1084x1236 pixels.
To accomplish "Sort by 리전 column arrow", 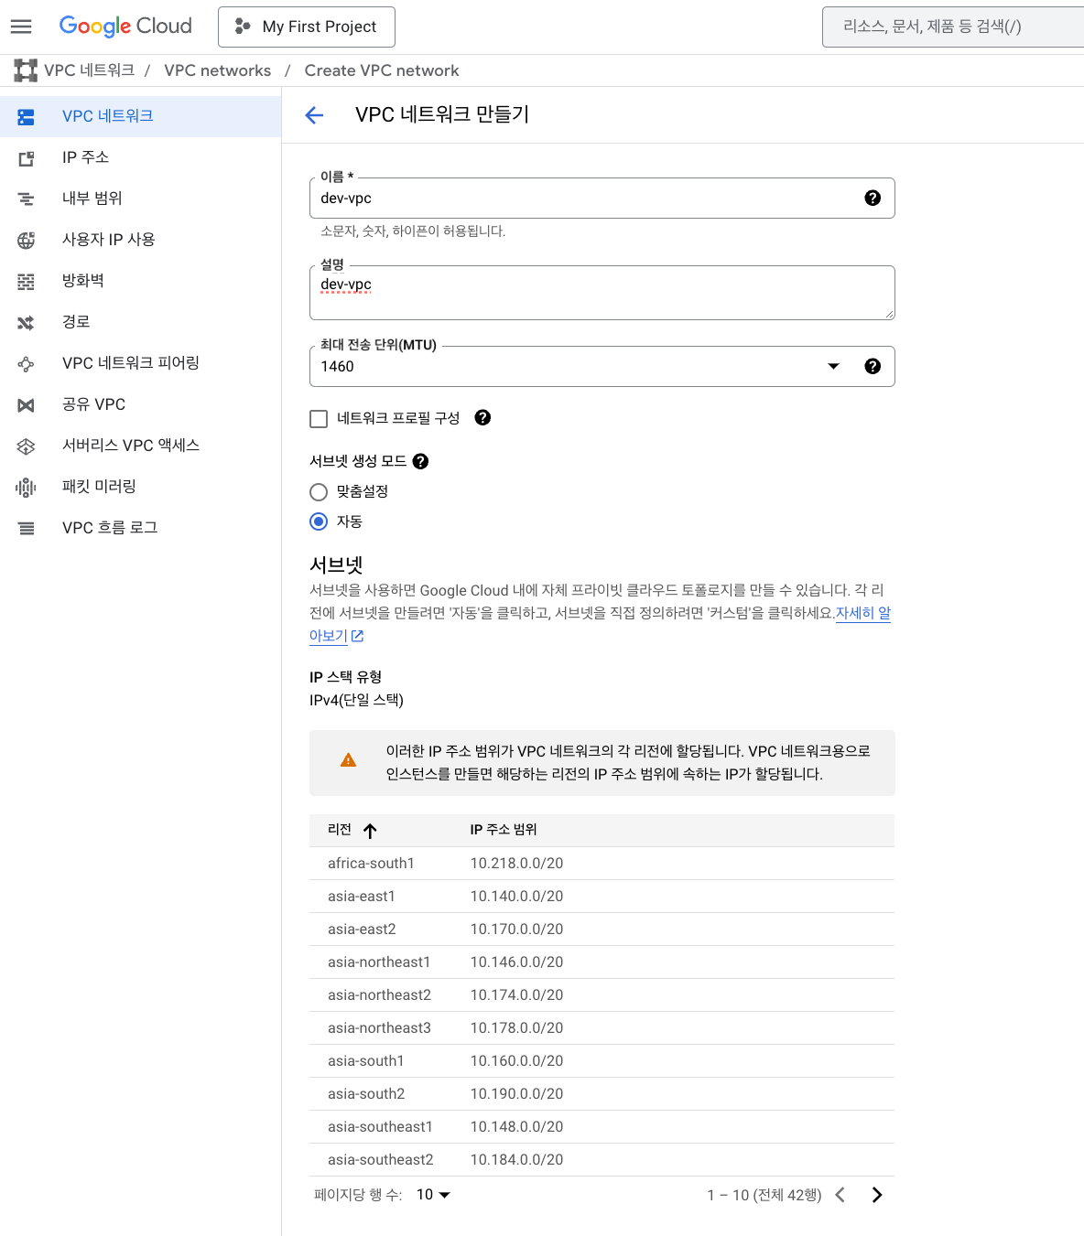I will [370, 831].
